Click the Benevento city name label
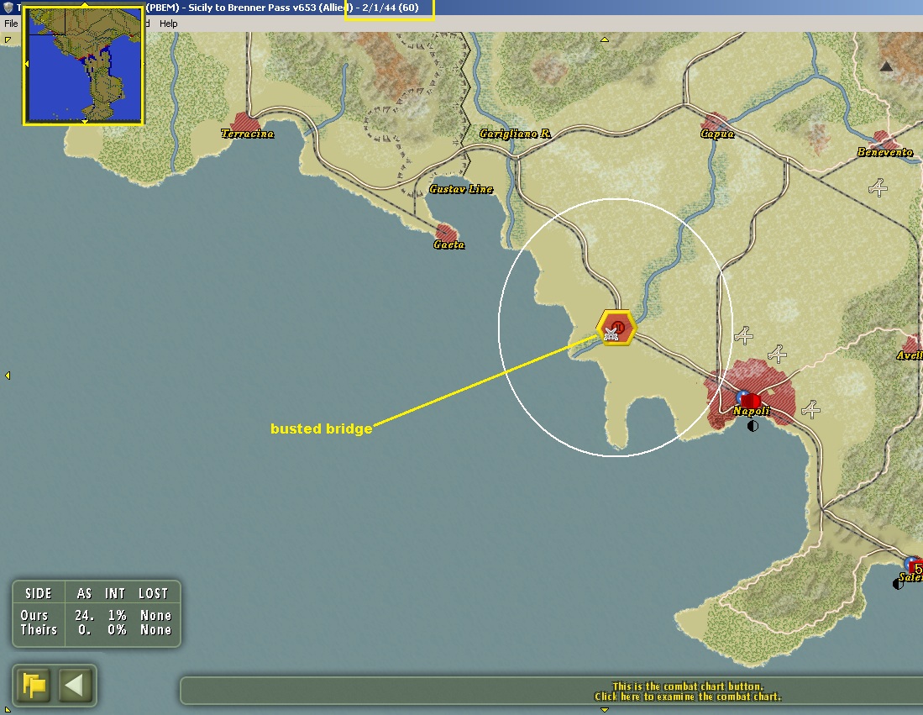The width and height of the screenshot is (923, 715). click(884, 152)
